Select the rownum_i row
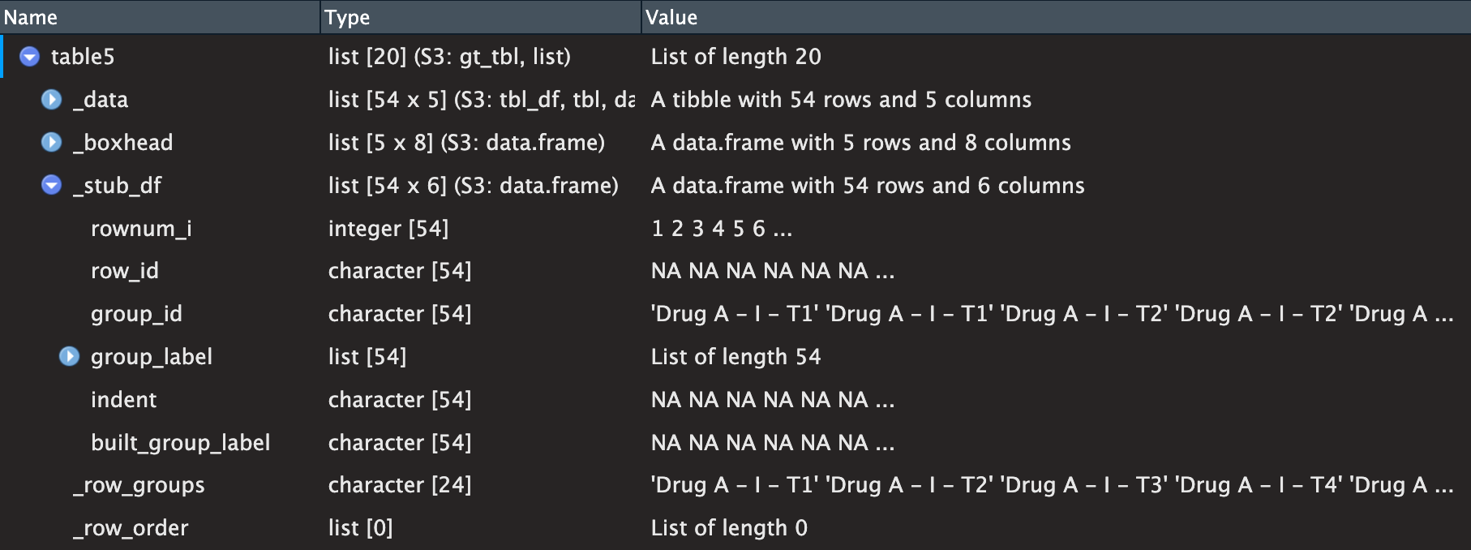 735,229
